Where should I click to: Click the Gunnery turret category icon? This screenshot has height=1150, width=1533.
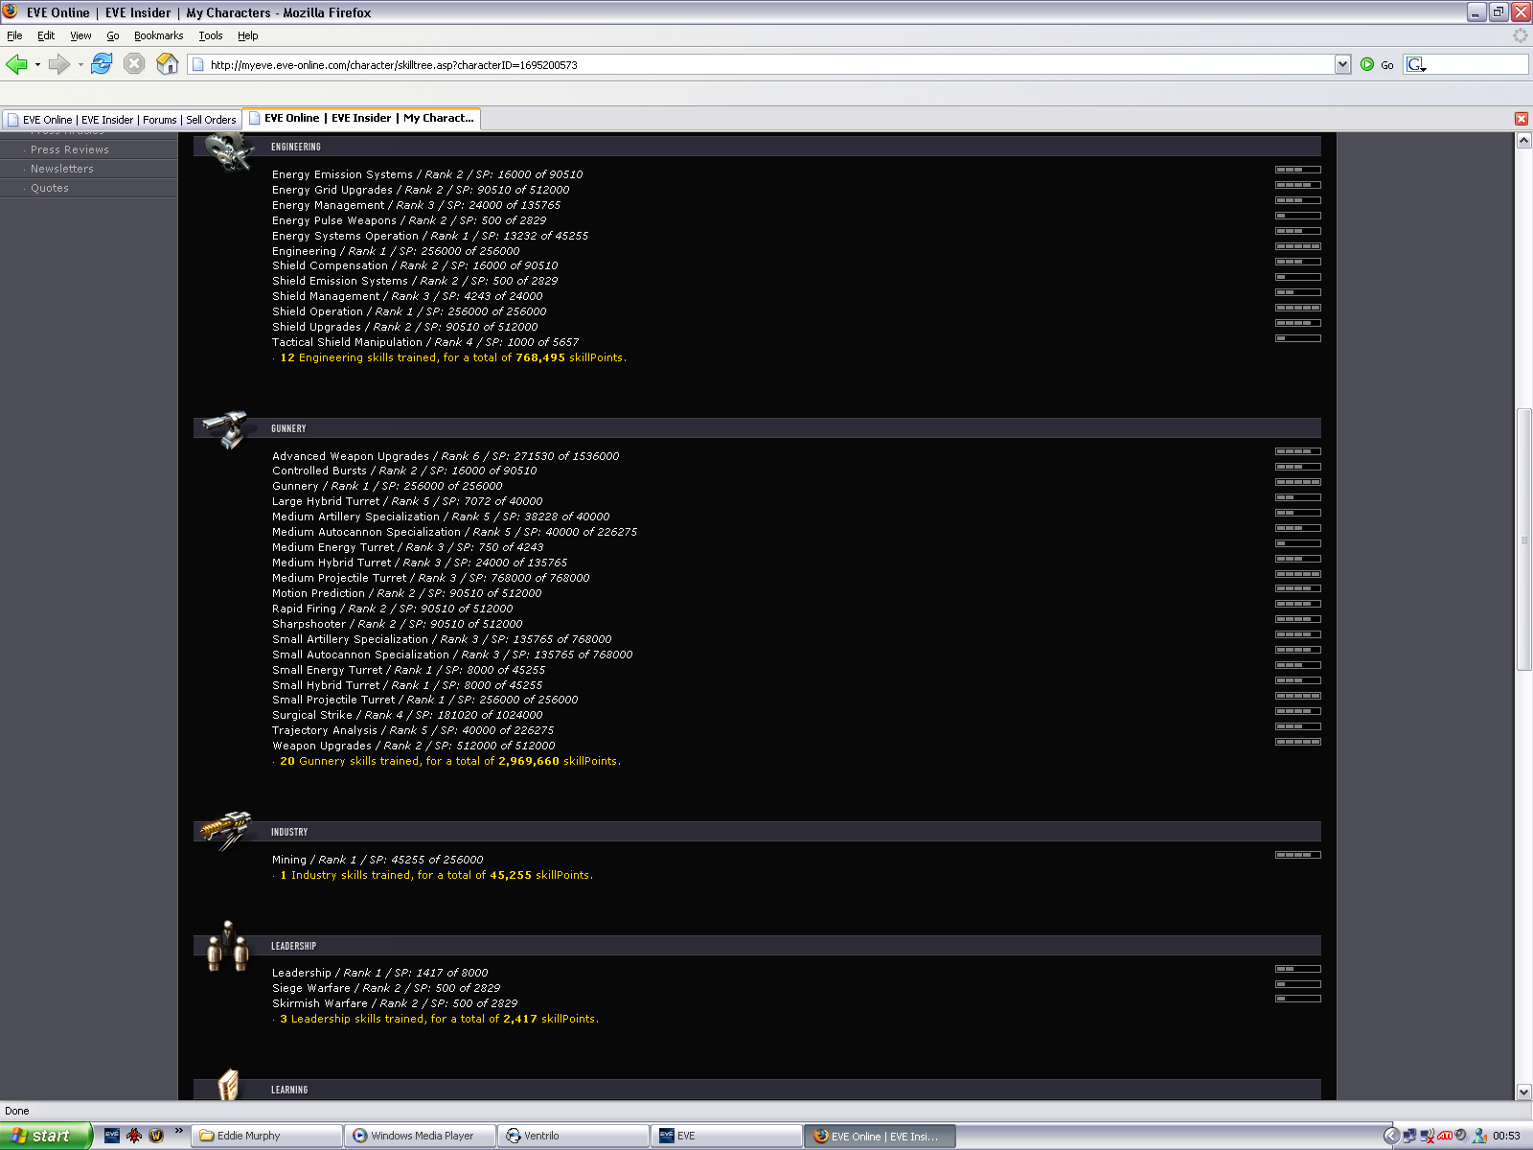228,430
